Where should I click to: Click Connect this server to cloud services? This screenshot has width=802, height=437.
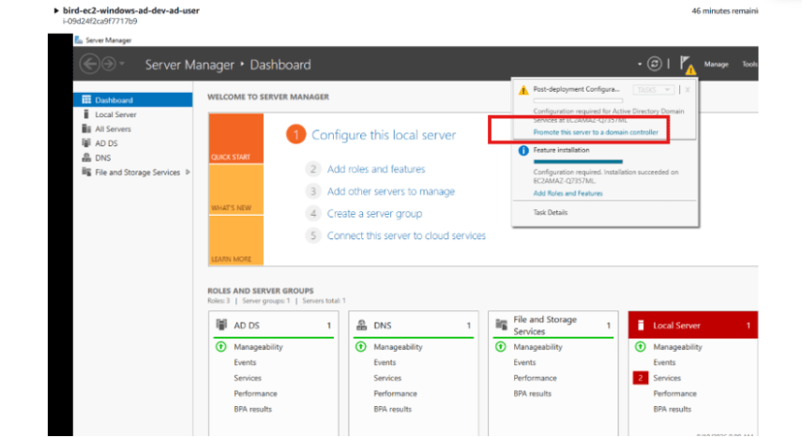coord(406,235)
